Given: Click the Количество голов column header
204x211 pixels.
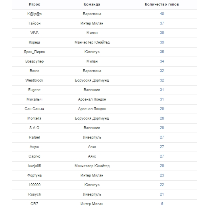Looking at the screenshot, I should [162, 4].
